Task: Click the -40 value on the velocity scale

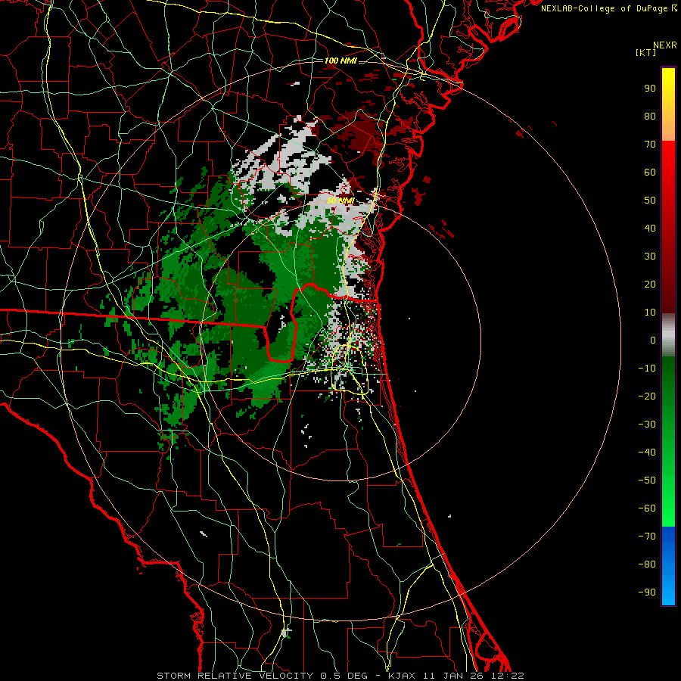Action: coord(647,452)
